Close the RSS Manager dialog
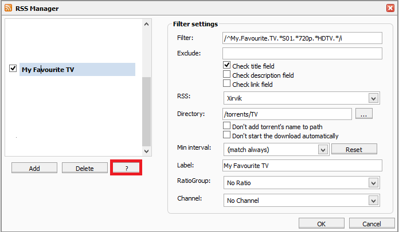Screen dimensions: 399x232 (x=390, y=8)
